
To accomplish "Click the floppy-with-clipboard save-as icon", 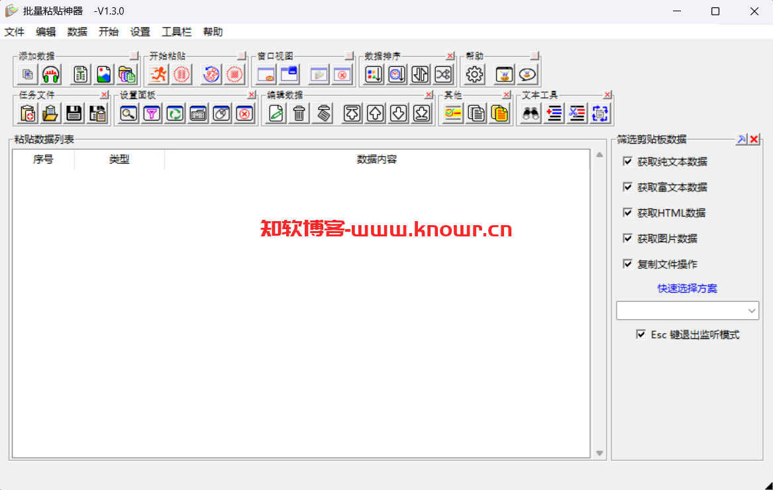I will 97,113.
